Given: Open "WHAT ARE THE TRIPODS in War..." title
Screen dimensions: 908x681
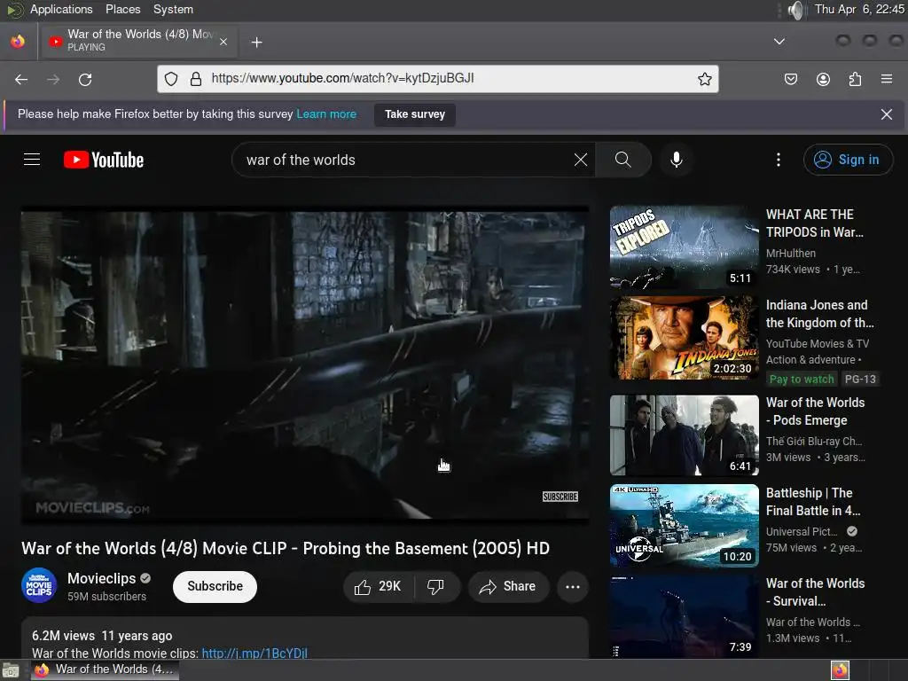Looking at the screenshot, I should click(x=814, y=223).
